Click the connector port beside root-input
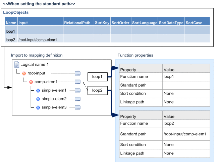Screen dimensions: 215x163 (78, 73)
